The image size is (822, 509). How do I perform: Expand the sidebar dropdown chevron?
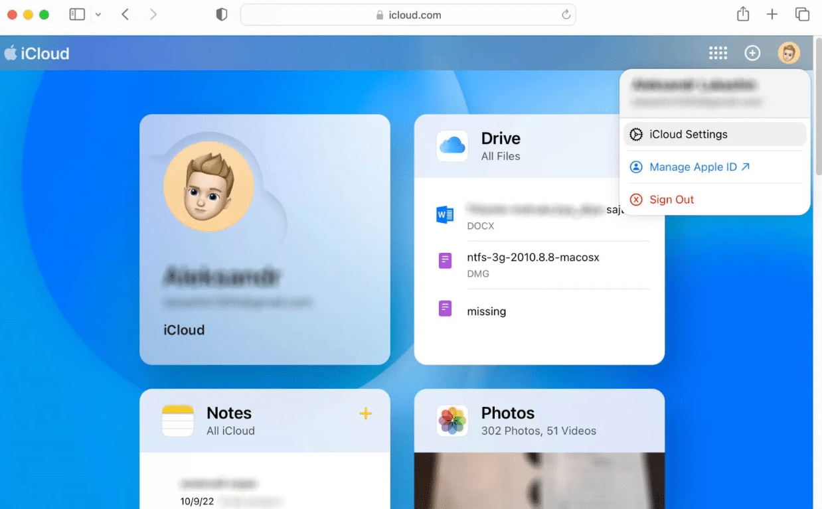[x=98, y=15]
